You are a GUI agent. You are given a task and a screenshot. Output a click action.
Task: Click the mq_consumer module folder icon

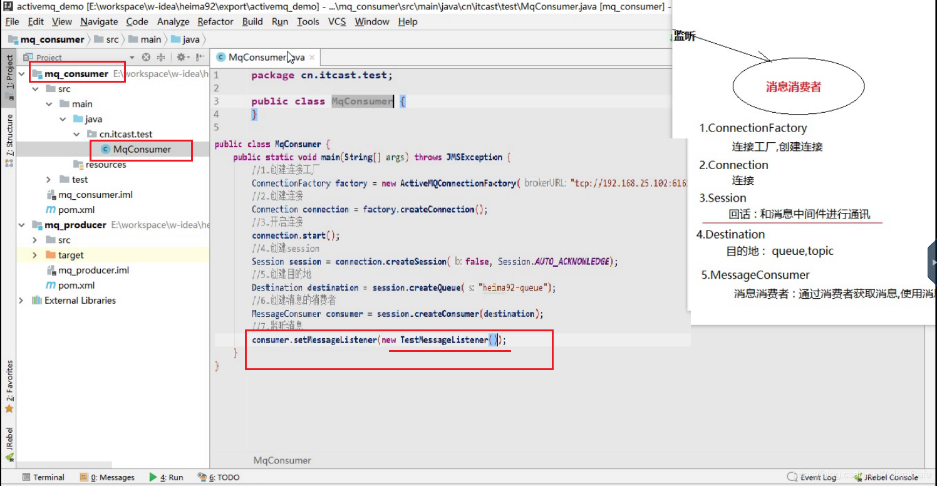[36, 74]
